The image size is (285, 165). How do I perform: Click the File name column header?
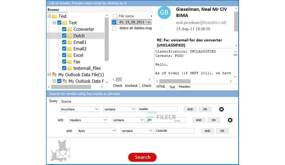(126, 16)
